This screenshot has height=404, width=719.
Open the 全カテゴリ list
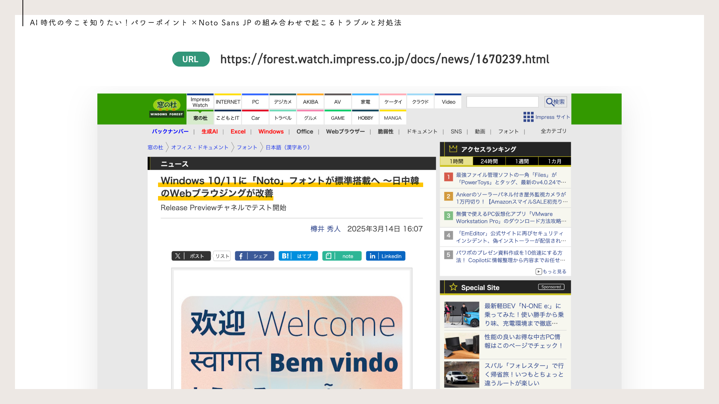coord(553,131)
